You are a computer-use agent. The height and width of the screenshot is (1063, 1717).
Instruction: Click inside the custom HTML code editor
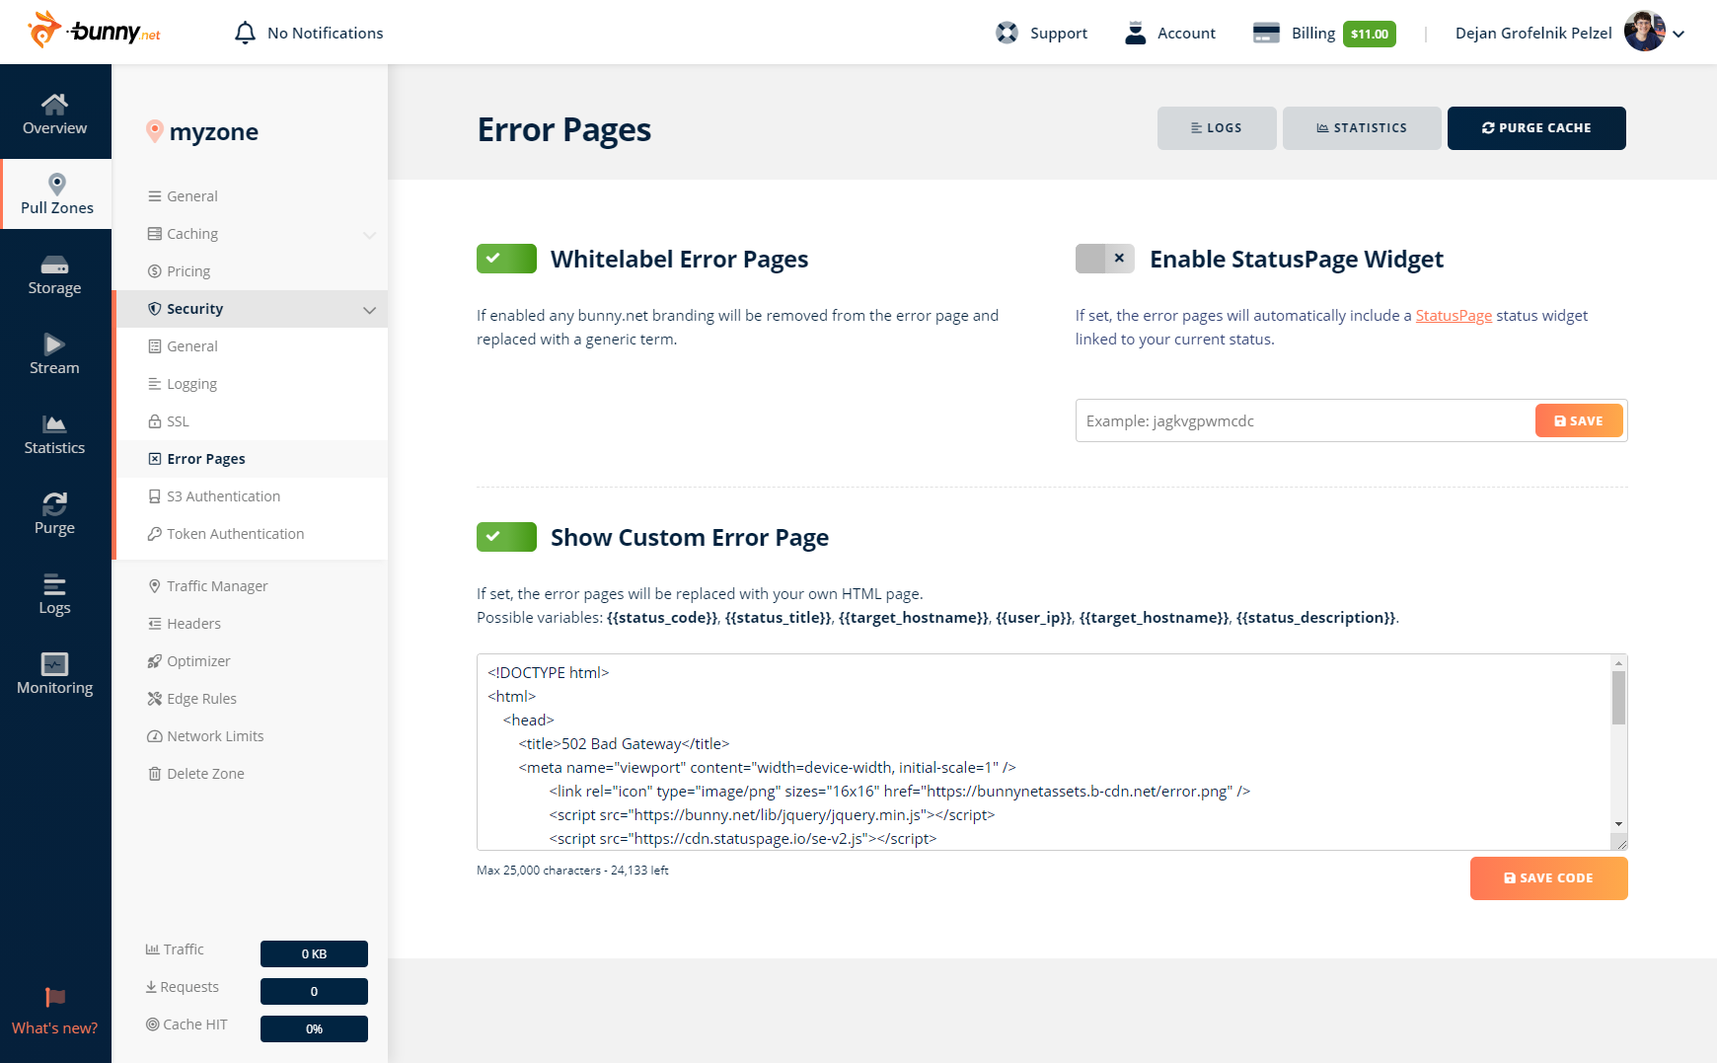tap(1044, 752)
